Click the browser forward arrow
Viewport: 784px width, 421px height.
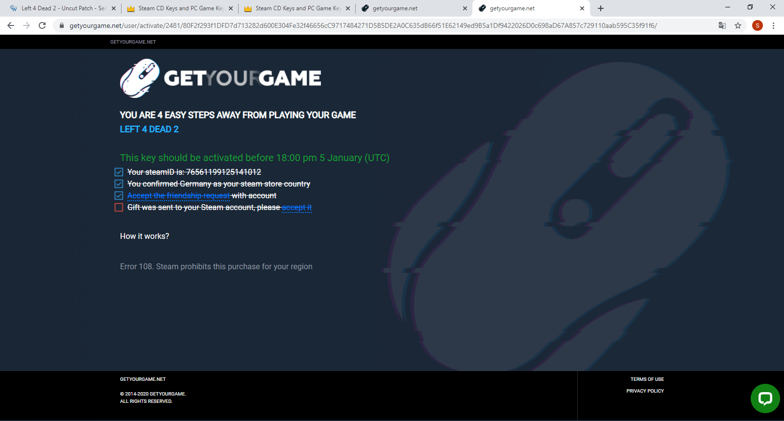coord(26,25)
